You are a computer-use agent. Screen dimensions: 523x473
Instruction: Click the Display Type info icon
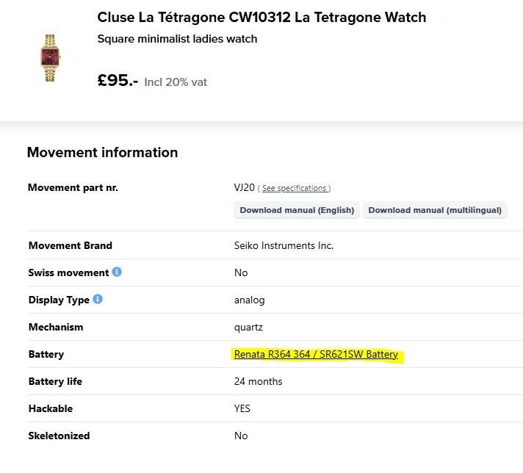tap(98, 299)
